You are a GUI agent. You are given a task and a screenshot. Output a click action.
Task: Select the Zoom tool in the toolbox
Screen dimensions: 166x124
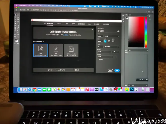pos(15,37)
